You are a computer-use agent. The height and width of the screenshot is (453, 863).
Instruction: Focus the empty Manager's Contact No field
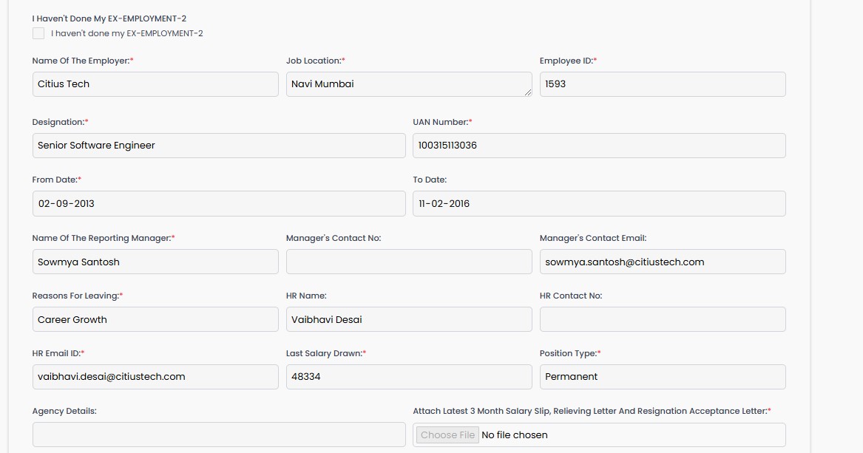[408, 262]
